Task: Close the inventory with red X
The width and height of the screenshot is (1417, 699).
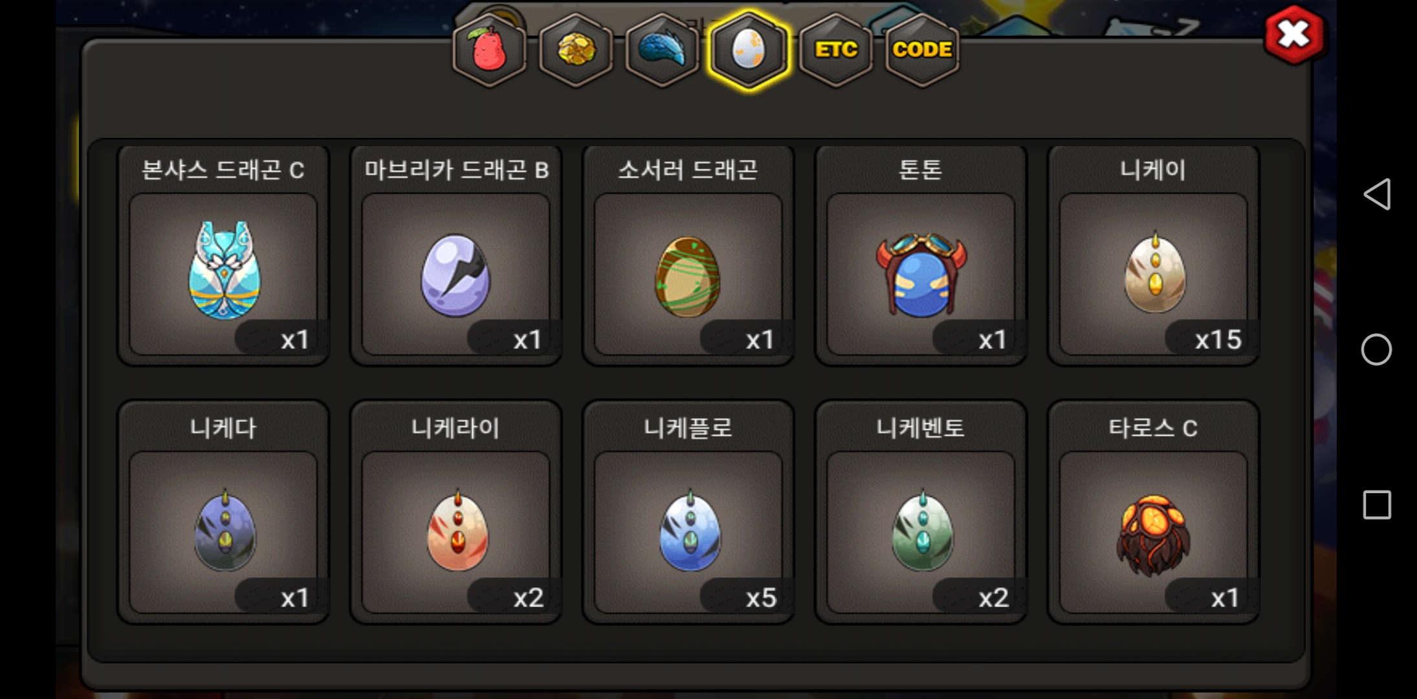Action: [1293, 35]
